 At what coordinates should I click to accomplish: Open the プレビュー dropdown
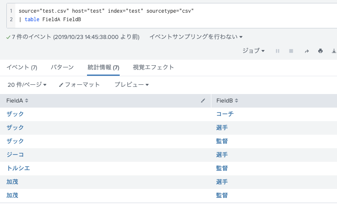132,85
